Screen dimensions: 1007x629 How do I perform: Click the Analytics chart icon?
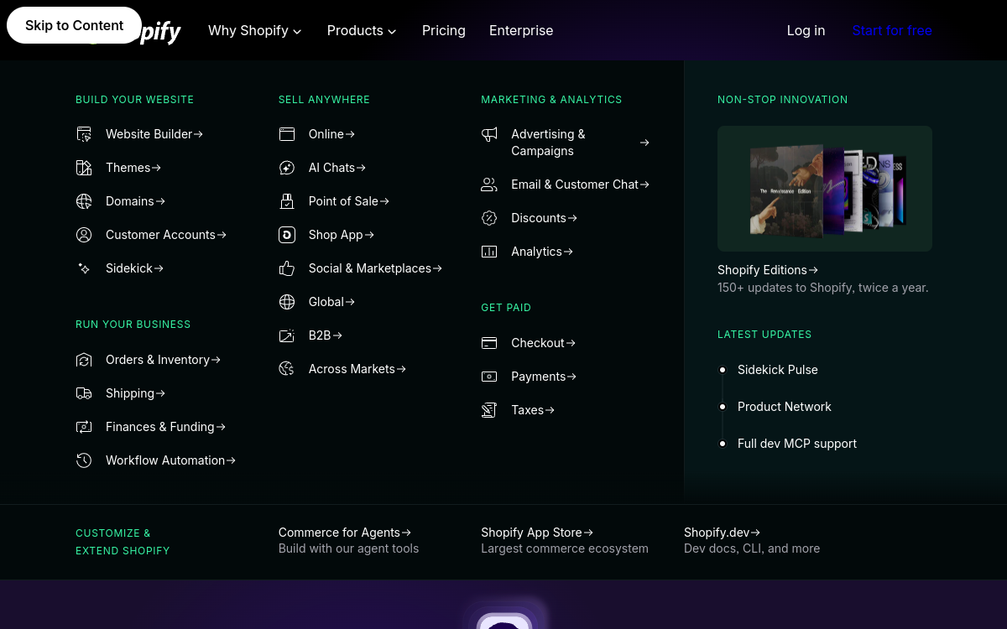click(489, 252)
